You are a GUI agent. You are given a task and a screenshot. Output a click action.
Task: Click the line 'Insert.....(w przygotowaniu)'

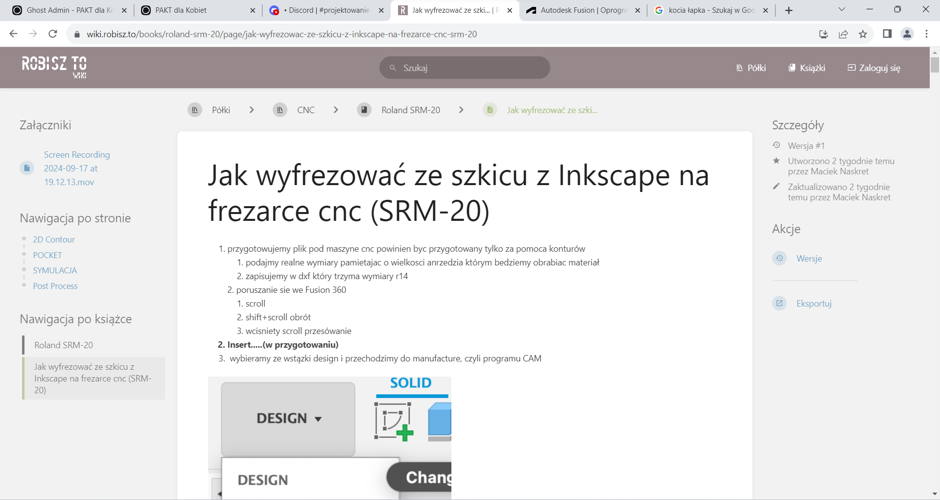tap(283, 344)
